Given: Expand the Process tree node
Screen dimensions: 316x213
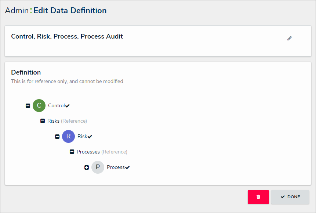Looking at the screenshot, I should pyautogui.click(x=87, y=167).
